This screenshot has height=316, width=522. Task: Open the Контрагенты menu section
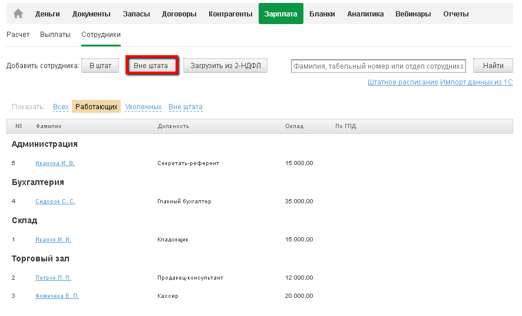pos(230,14)
